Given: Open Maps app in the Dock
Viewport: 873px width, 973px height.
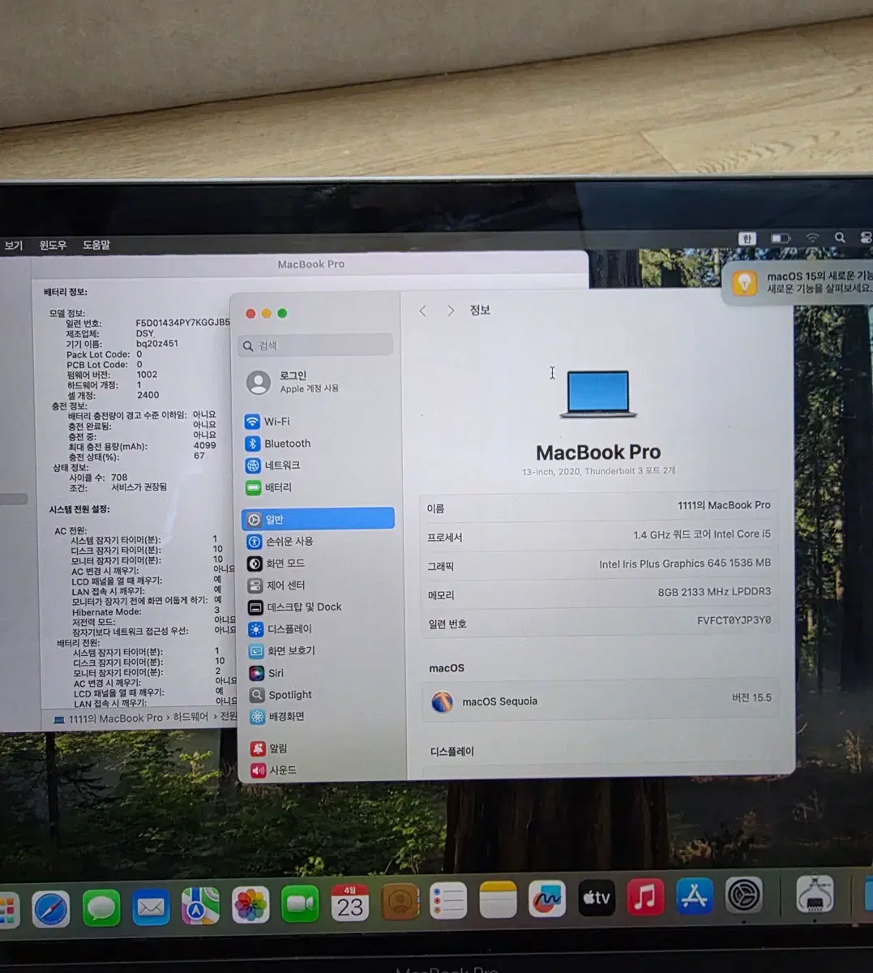Looking at the screenshot, I should point(200,906).
